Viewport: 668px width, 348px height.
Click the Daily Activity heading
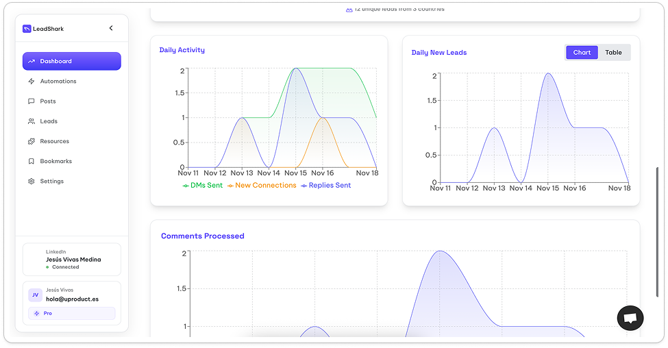pos(182,50)
